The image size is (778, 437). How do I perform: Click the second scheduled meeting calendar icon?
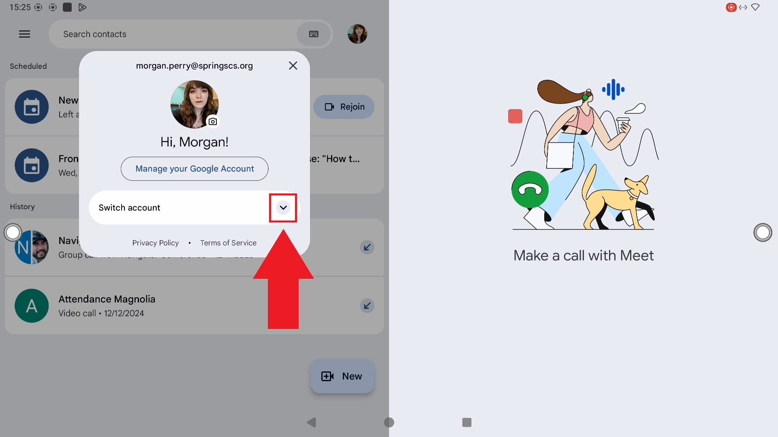point(32,165)
